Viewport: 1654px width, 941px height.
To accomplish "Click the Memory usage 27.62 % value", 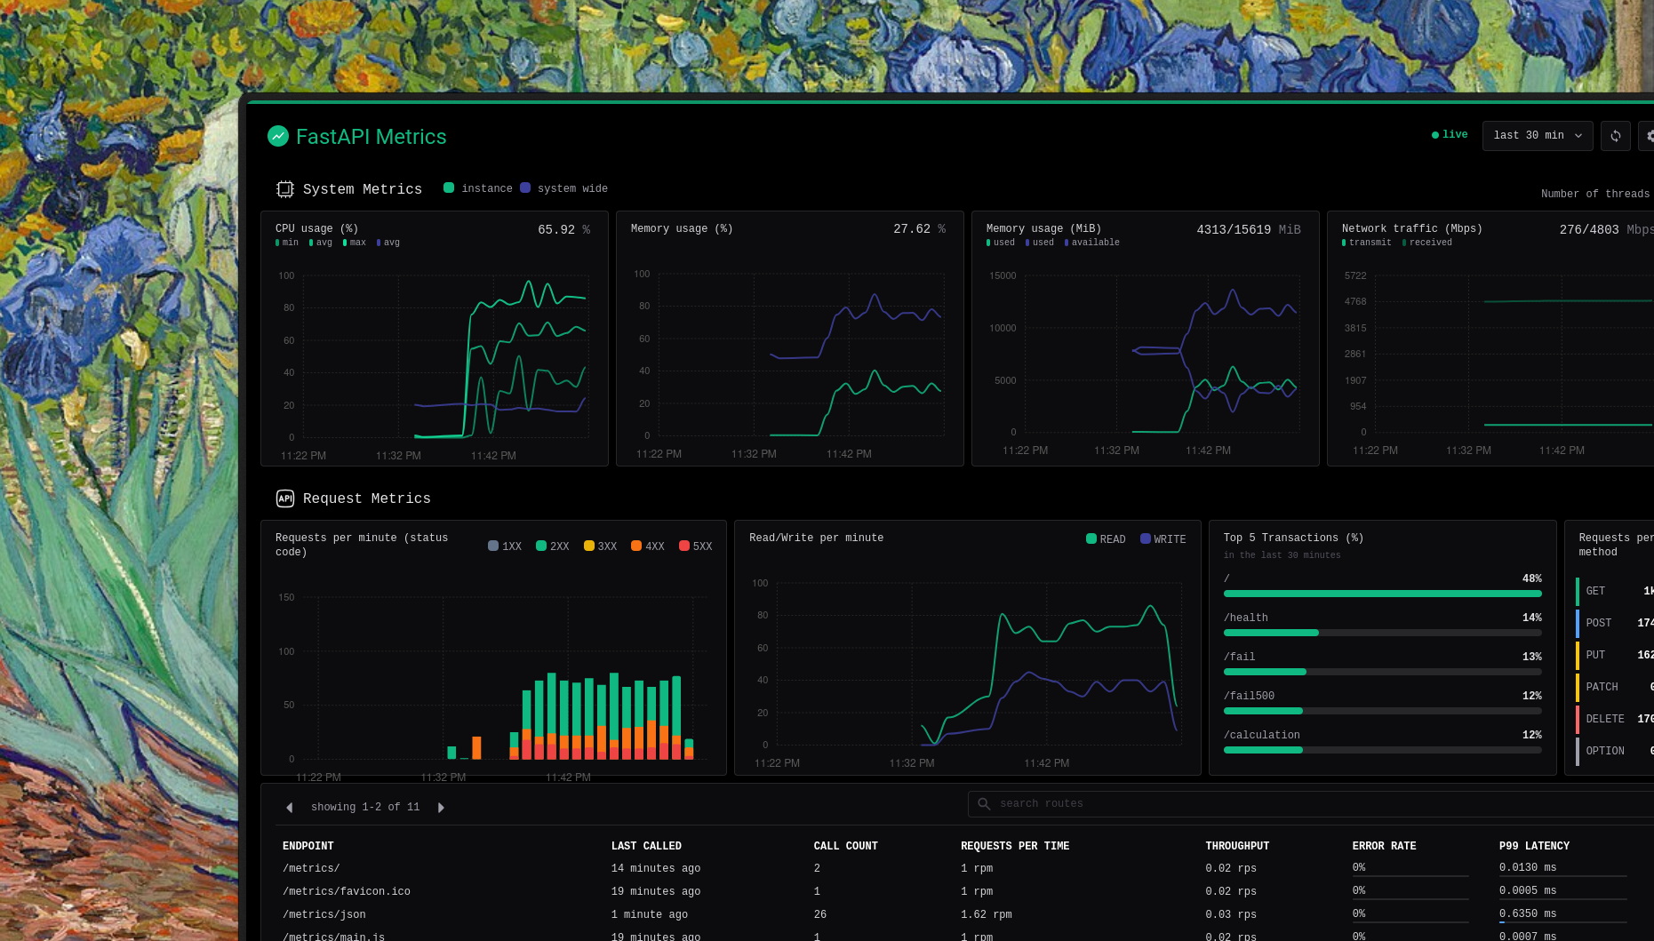I will [x=919, y=229].
